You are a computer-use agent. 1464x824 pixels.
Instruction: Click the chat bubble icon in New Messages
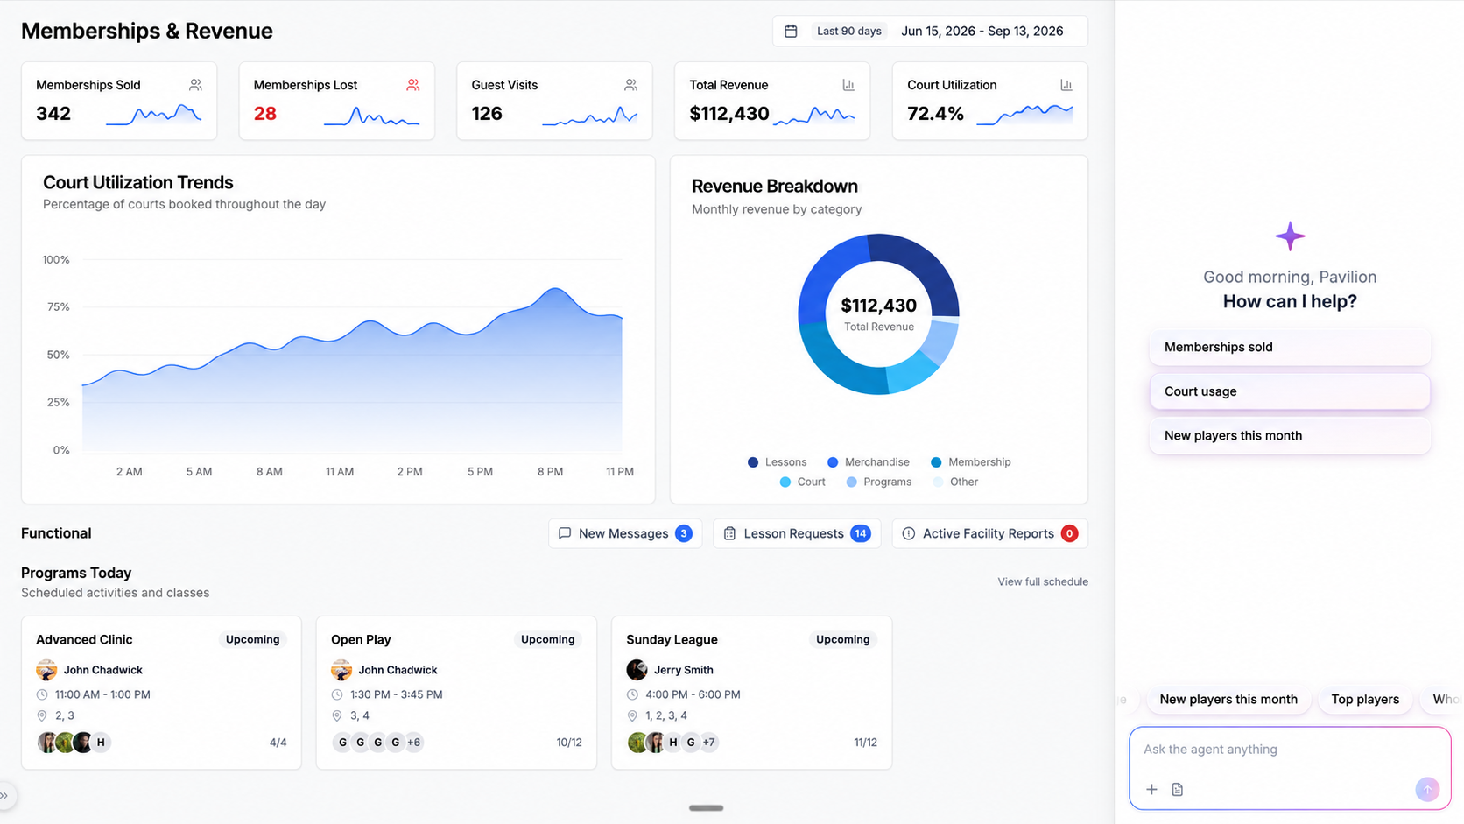565,533
